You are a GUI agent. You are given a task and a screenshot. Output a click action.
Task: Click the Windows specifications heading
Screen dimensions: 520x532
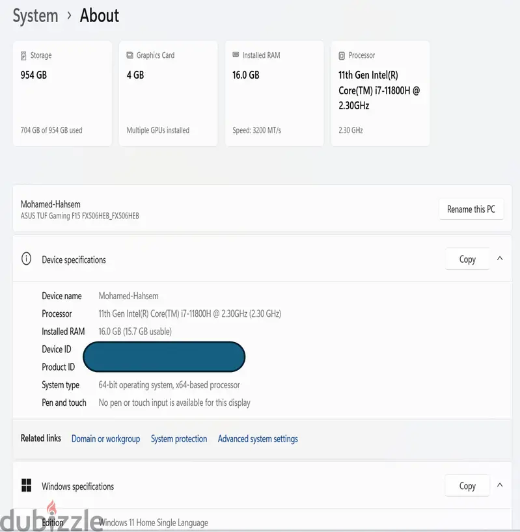coord(77,486)
